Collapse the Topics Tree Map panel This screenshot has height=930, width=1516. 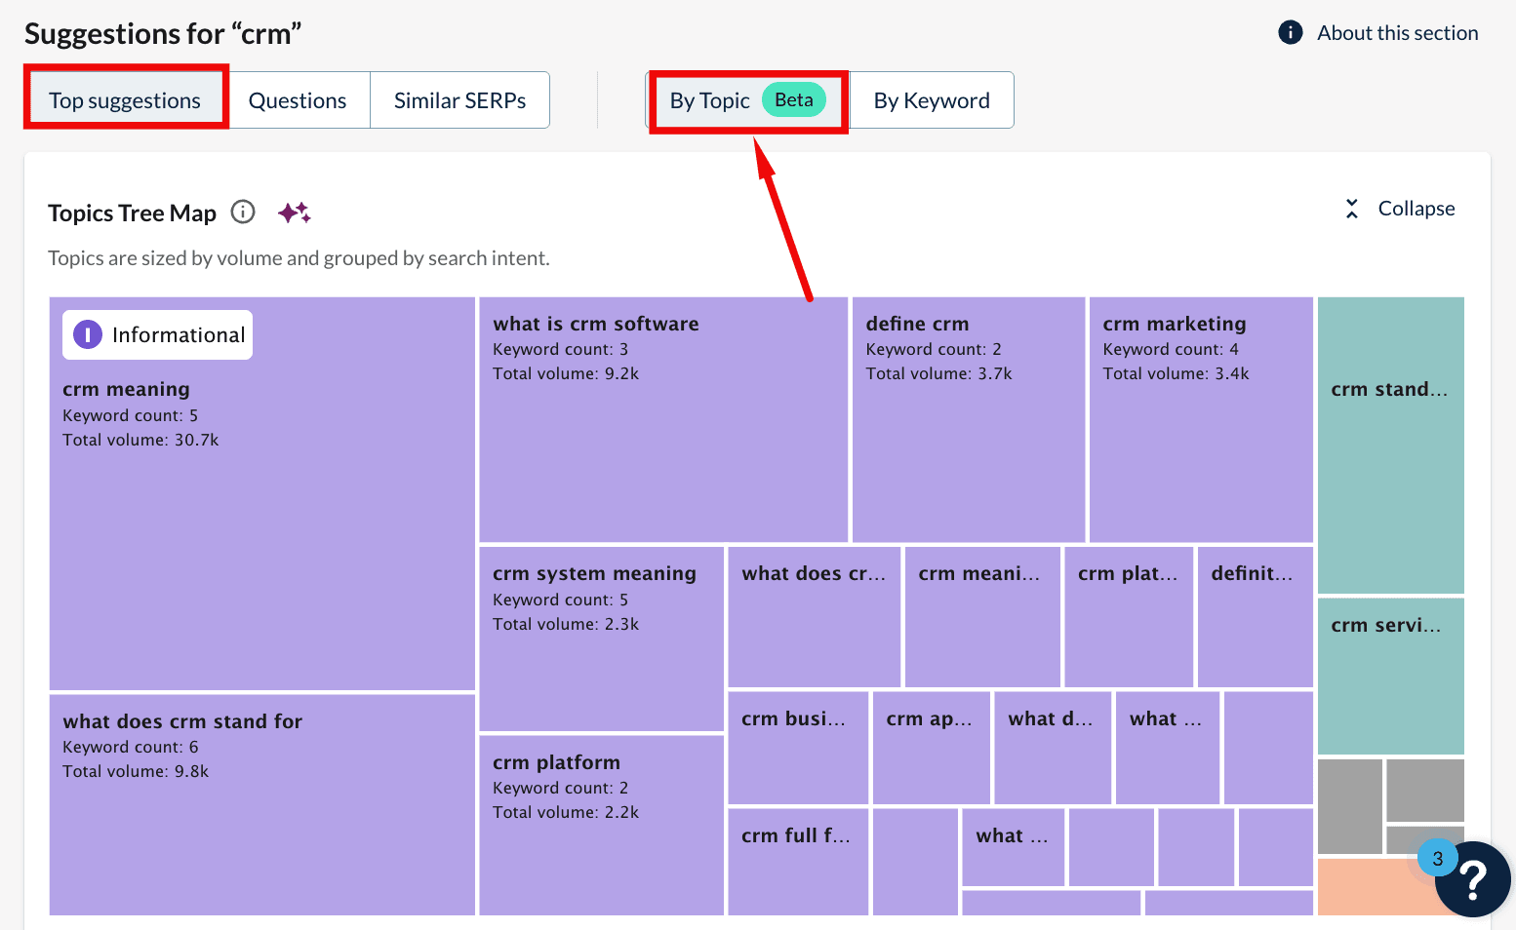pos(1416,209)
